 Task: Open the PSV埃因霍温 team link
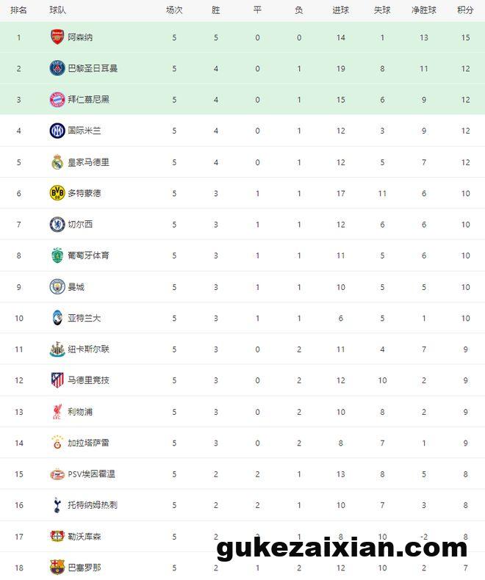click(91, 474)
